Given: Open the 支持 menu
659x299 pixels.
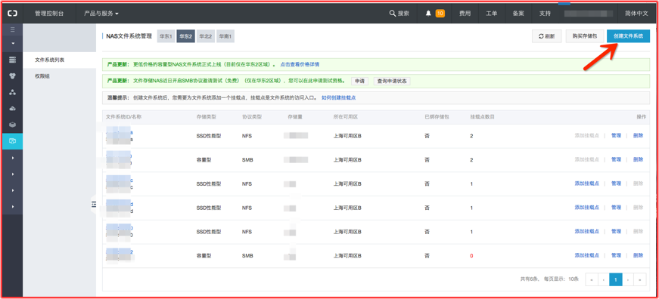Looking at the screenshot, I should [x=545, y=14].
